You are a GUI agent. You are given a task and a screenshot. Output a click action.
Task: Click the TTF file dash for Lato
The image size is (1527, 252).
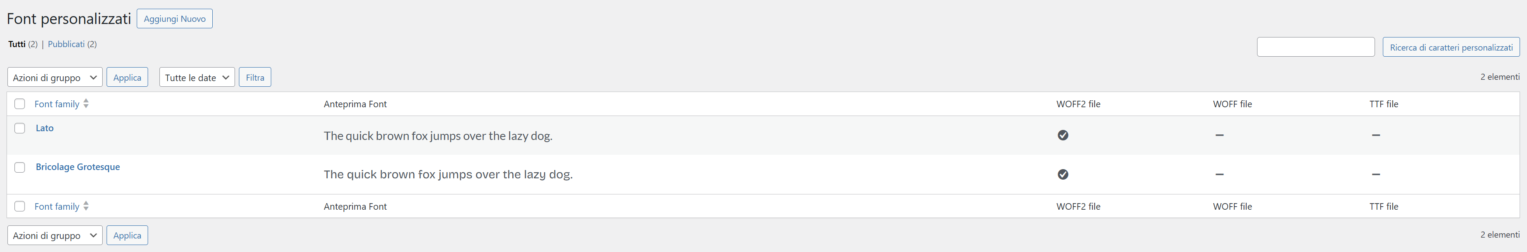pos(1375,136)
